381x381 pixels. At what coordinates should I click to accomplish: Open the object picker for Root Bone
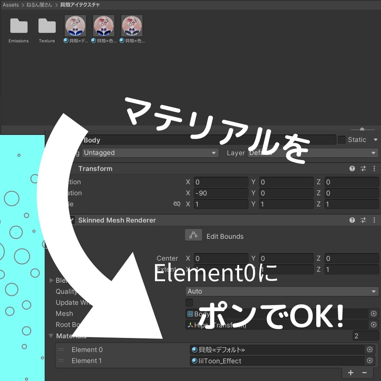(374, 325)
